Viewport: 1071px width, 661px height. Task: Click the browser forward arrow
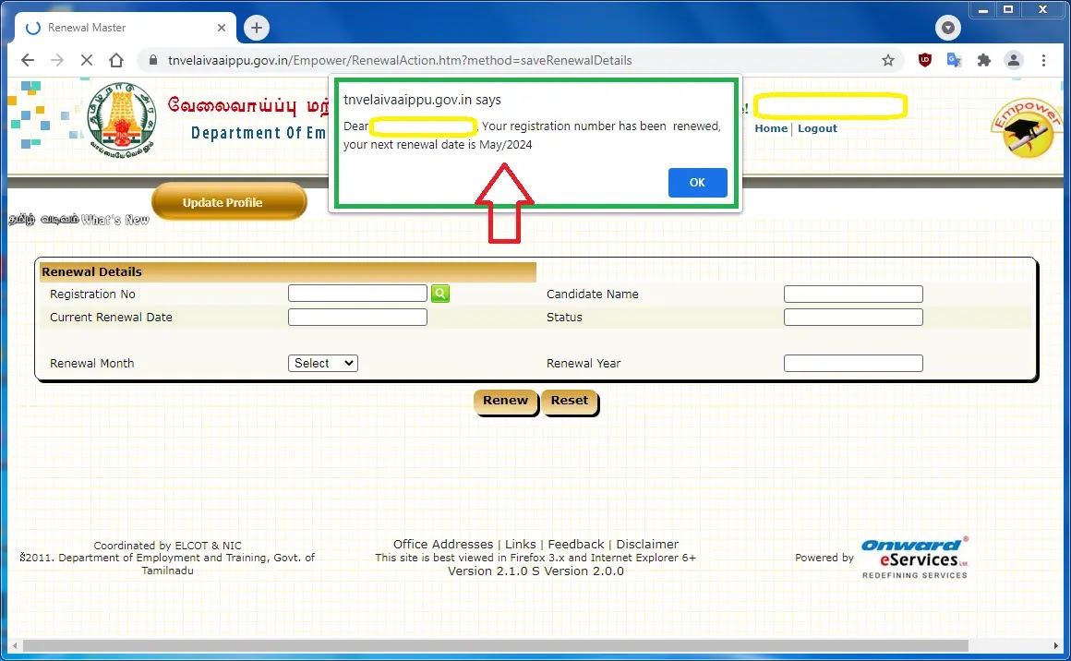click(57, 60)
